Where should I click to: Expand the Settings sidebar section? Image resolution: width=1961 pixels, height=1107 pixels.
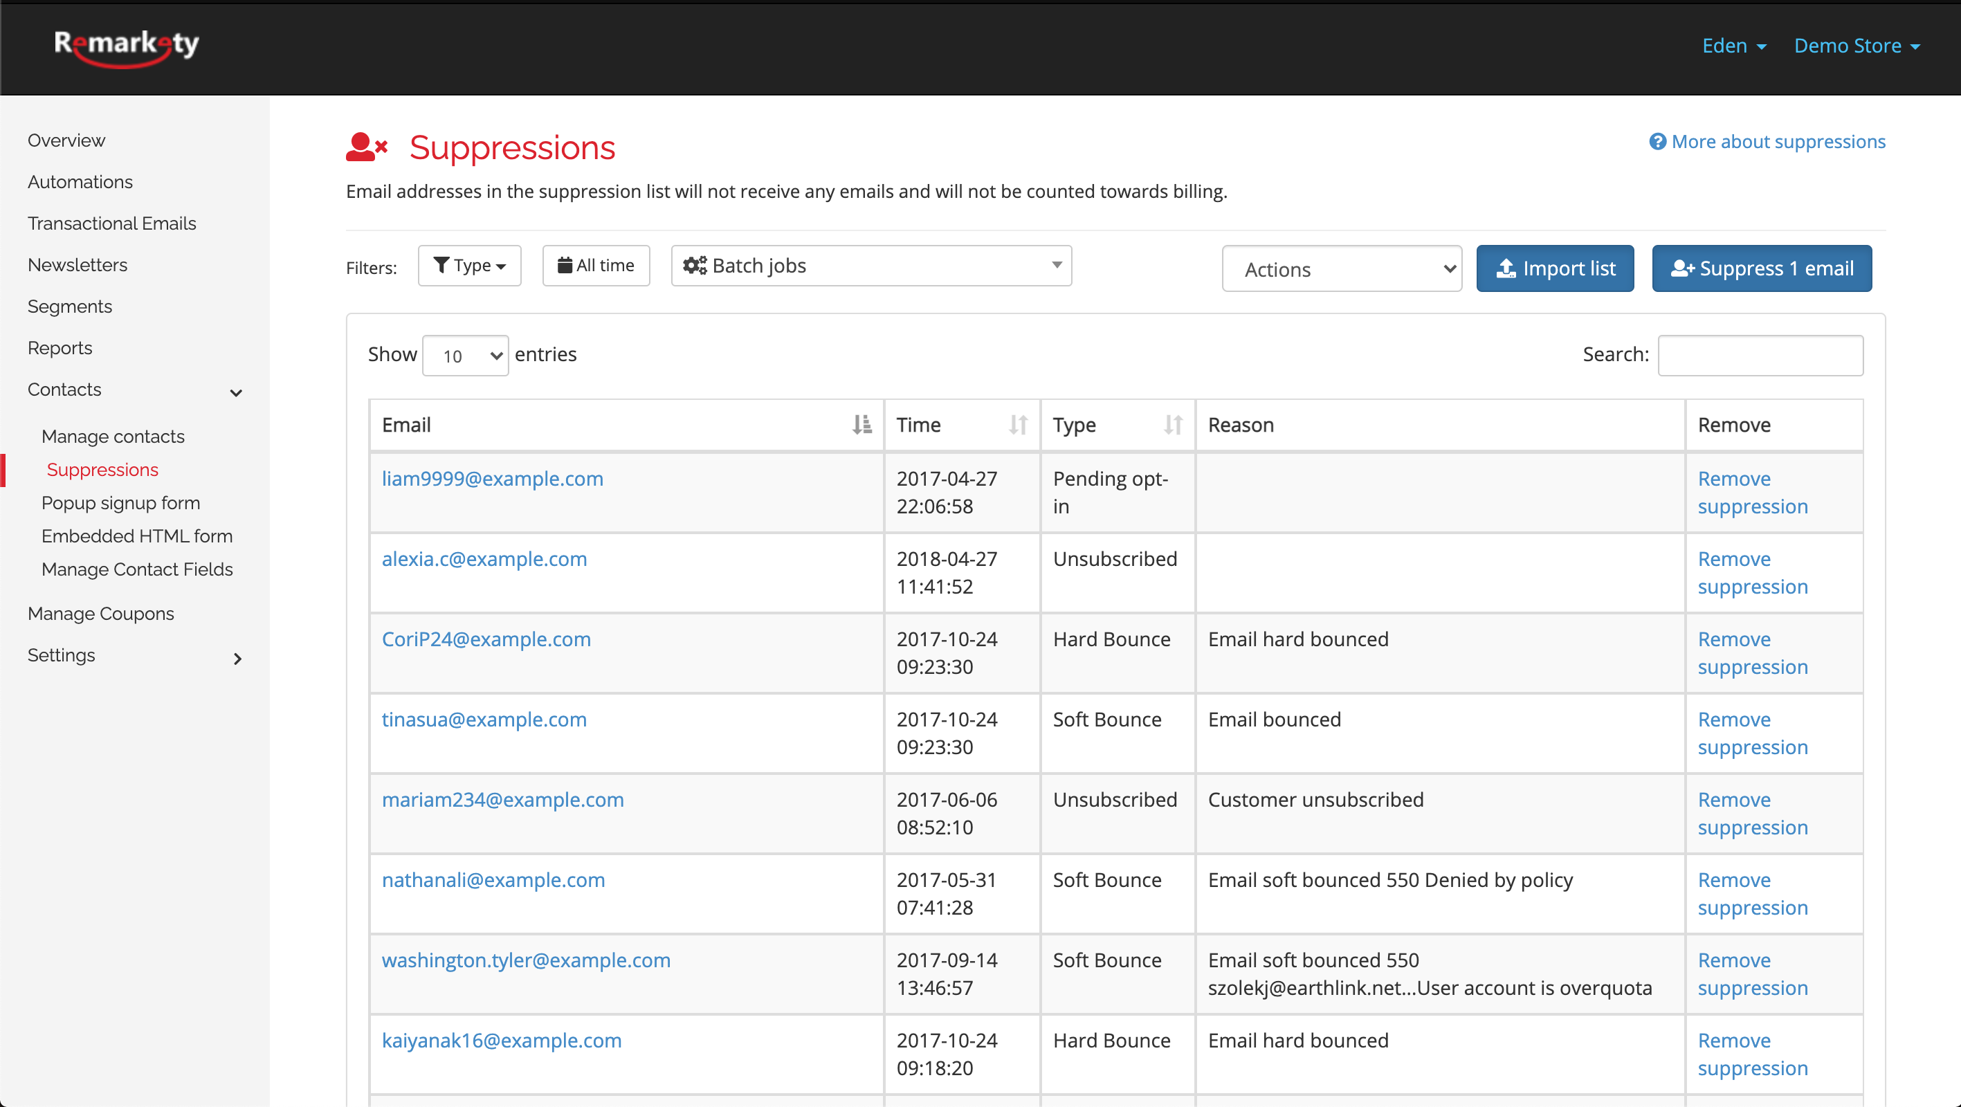(237, 659)
